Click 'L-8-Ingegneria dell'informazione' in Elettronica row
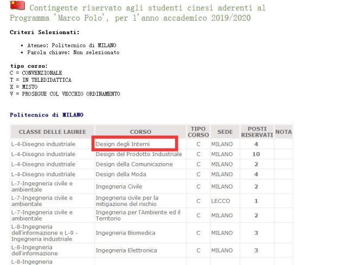This screenshot has height=265, width=347. coord(35,250)
